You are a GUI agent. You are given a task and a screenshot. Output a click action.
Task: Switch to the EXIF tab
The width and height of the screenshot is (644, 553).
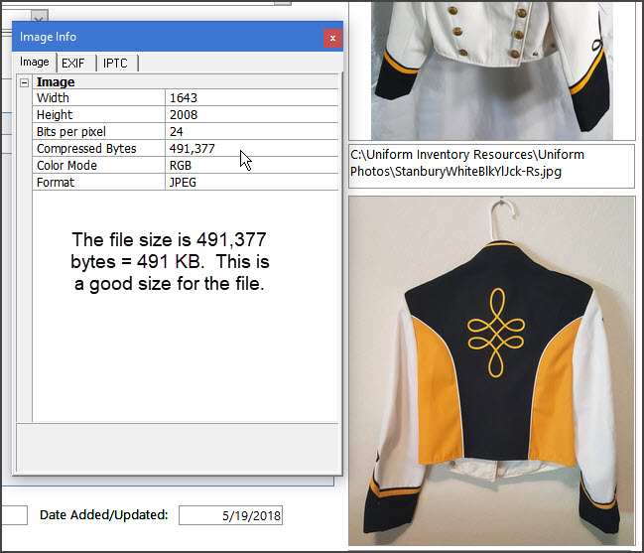point(74,63)
